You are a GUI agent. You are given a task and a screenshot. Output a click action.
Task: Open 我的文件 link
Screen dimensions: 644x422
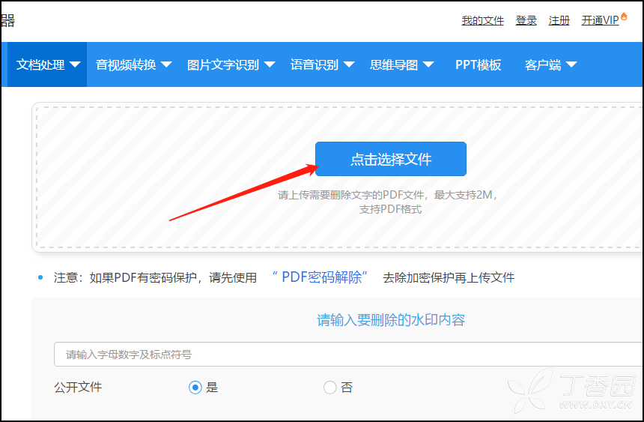[x=482, y=20]
